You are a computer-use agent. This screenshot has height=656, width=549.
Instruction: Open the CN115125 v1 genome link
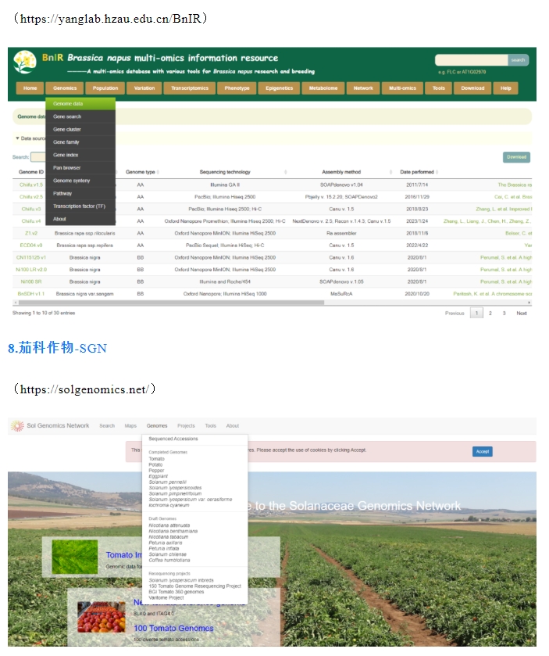click(31, 259)
